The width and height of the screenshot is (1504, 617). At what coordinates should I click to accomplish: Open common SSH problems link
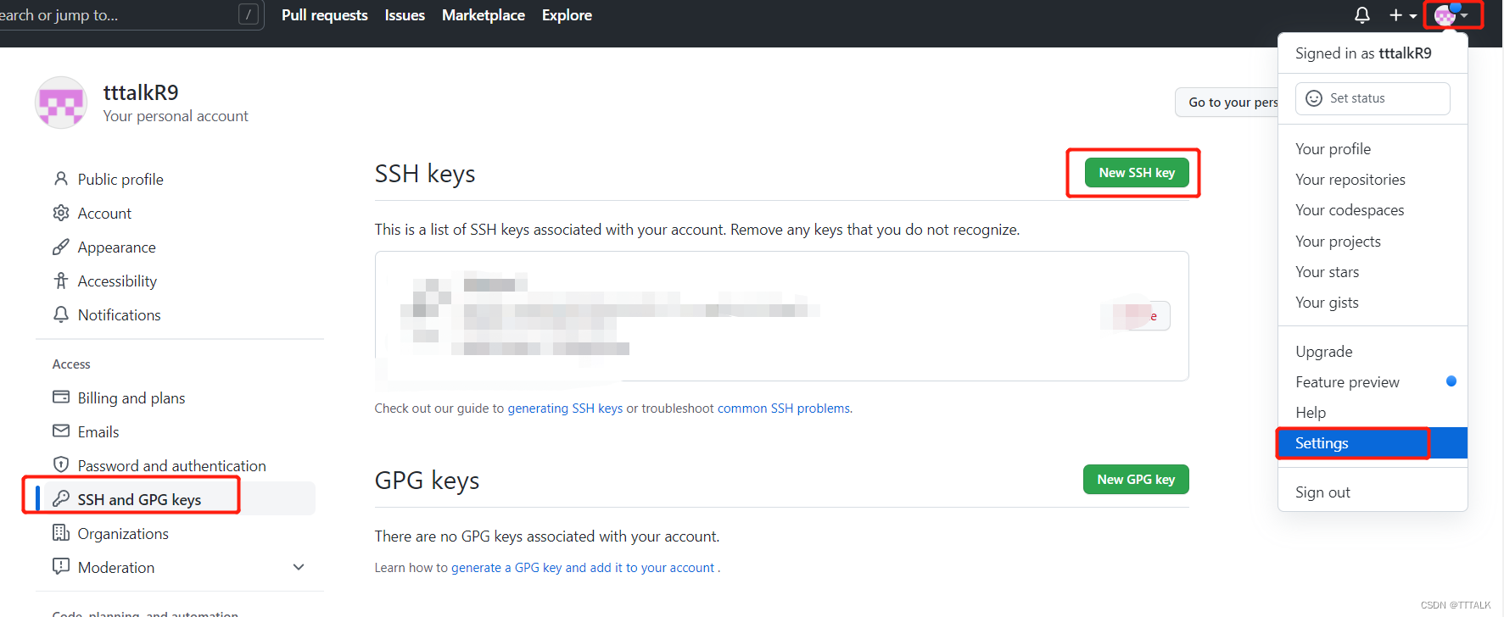coord(784,409)
